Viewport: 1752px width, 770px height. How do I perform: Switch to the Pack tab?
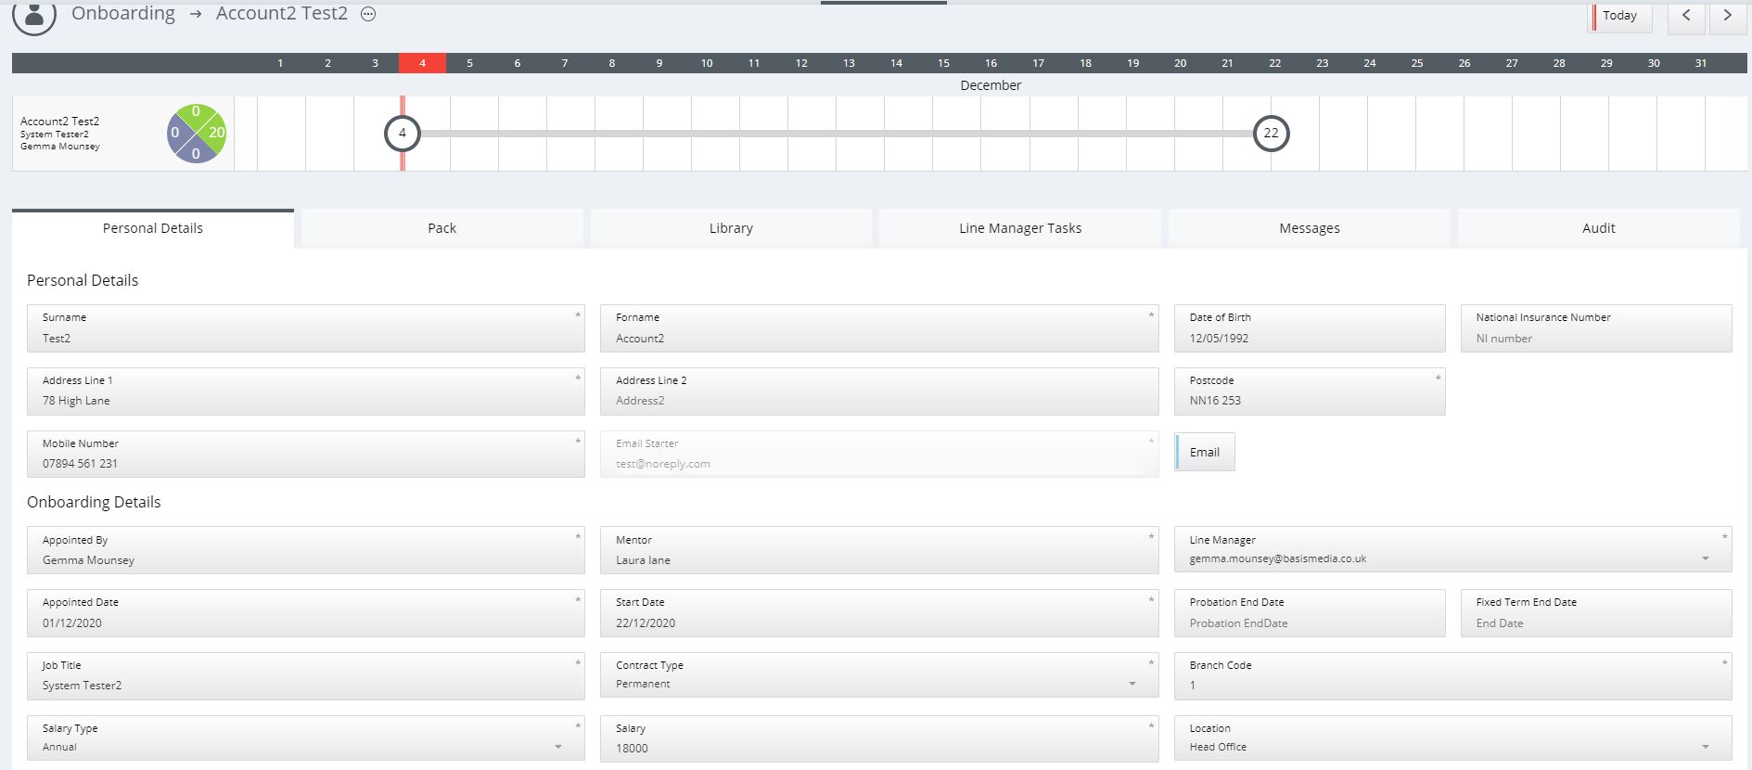(x=441, y=228)
